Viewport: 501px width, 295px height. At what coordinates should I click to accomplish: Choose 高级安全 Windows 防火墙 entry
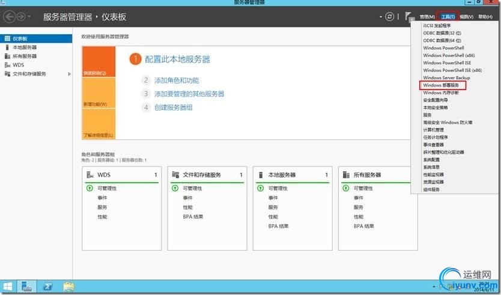click(x=448, y=123)
